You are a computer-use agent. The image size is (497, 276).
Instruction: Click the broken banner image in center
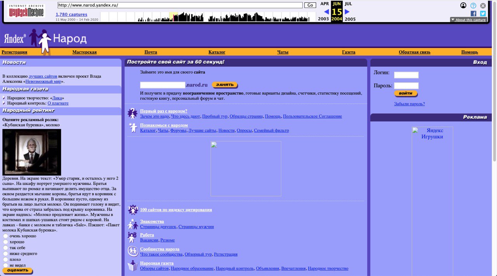point(246,168)
